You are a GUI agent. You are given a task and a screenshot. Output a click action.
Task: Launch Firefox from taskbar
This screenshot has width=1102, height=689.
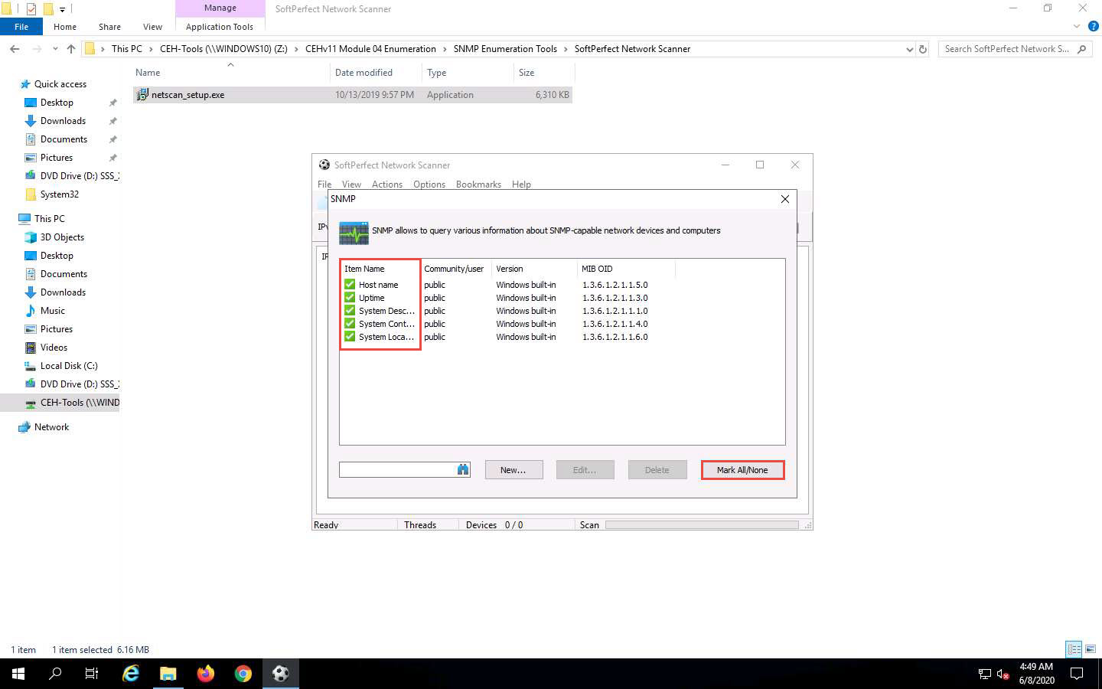pos(206,674)
